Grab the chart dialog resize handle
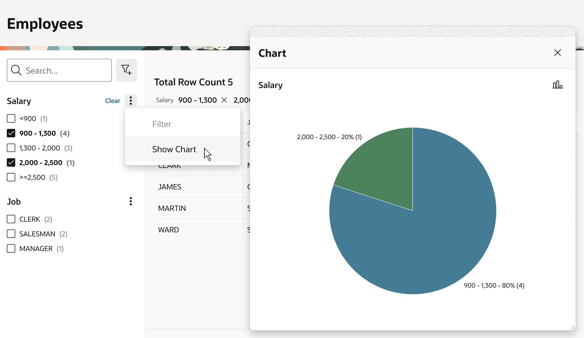 click(x=572, y=327)
